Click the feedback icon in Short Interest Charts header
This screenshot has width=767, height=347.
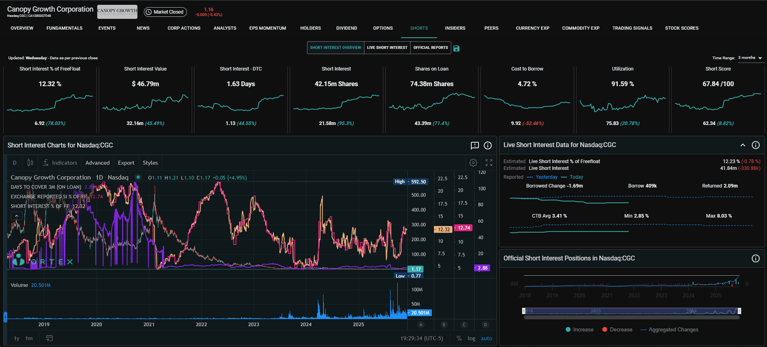pos(475,146)
